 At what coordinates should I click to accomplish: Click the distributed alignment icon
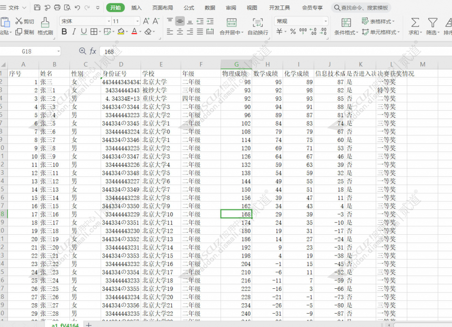(210, 32)
